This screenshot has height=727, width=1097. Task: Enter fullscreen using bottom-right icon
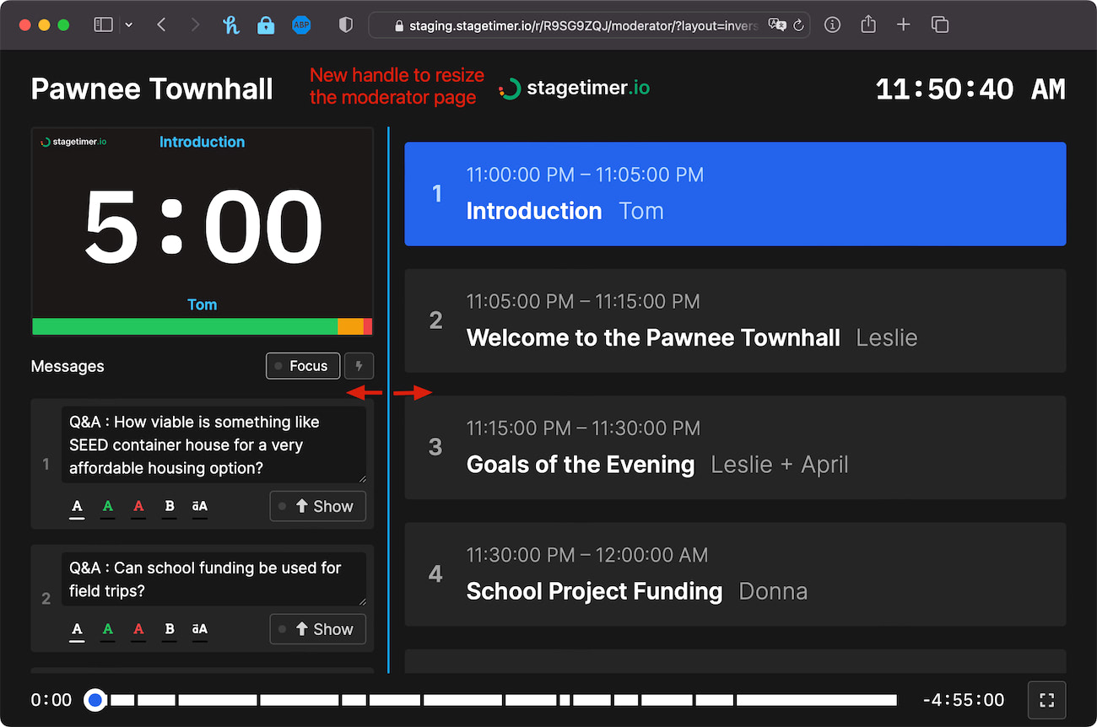pyautogui.click(x=1046, y=700)
